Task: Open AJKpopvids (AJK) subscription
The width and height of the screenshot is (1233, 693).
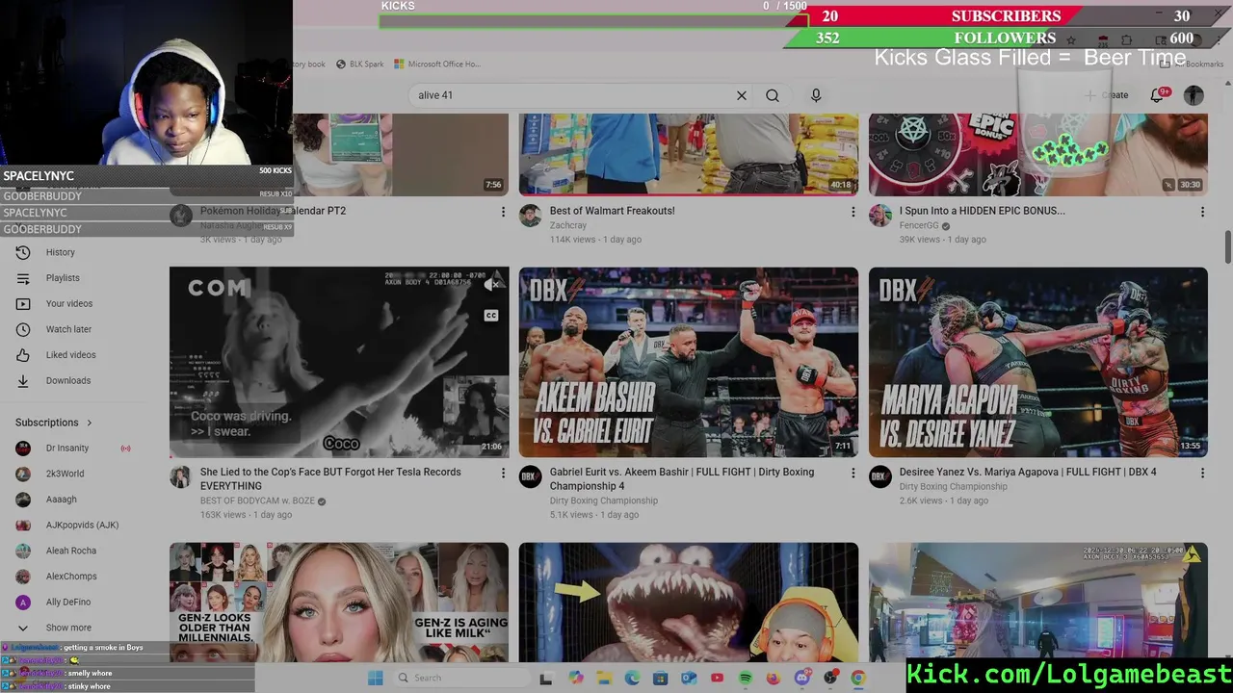Action: tap(82, 526)
